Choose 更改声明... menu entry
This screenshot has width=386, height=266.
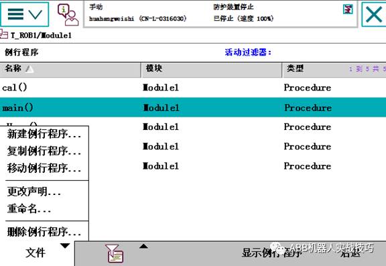[x=34, y=192]
